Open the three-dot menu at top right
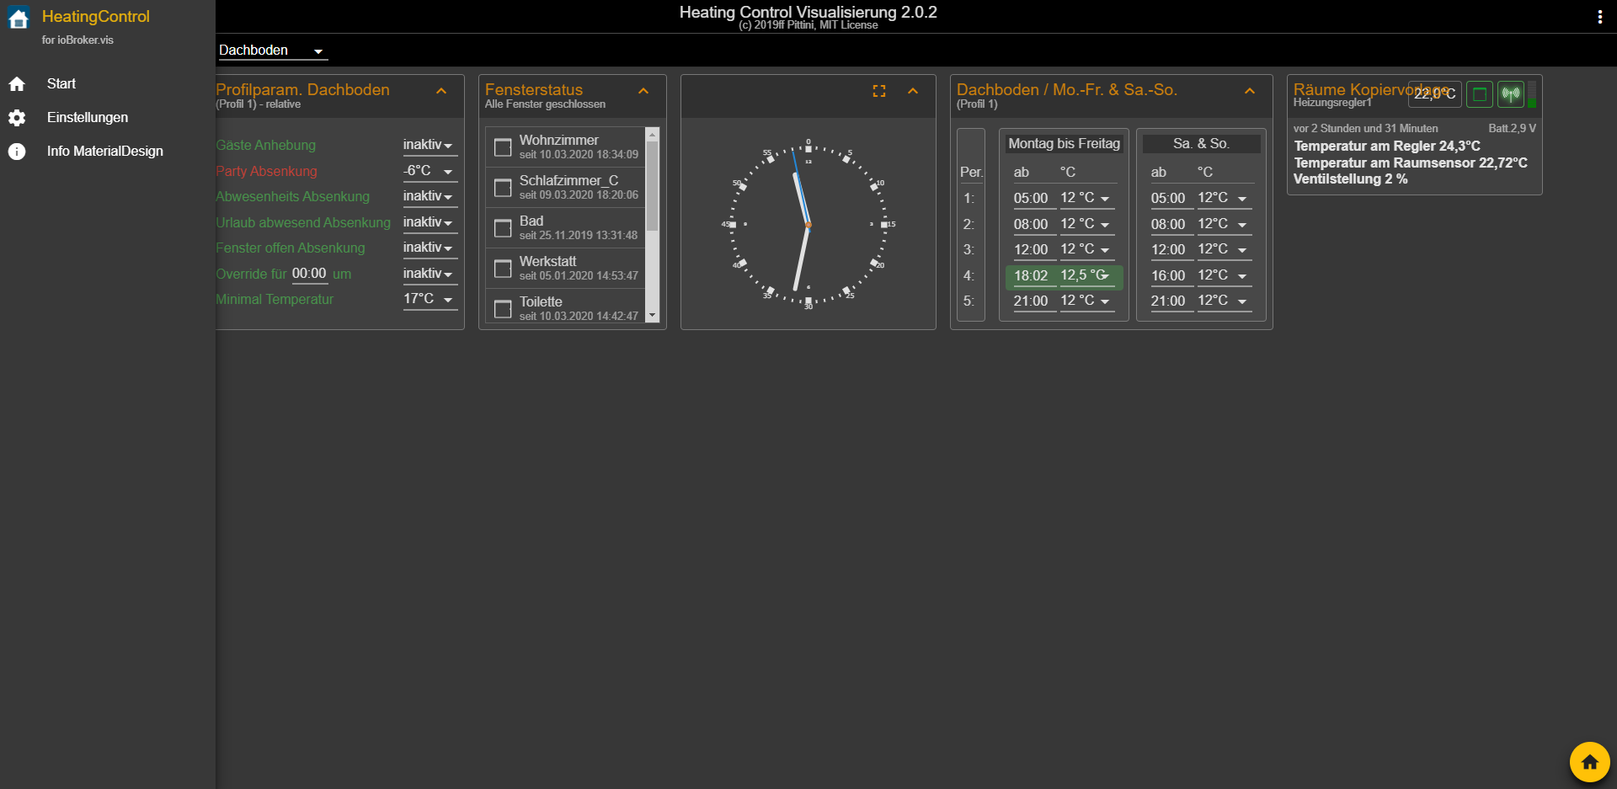 click(x=1599, y=17)
